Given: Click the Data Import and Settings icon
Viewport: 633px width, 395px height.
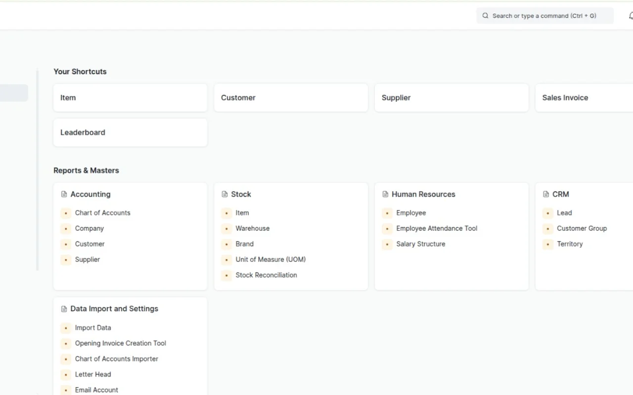Looking at the screenshot, I should (64, 309).
